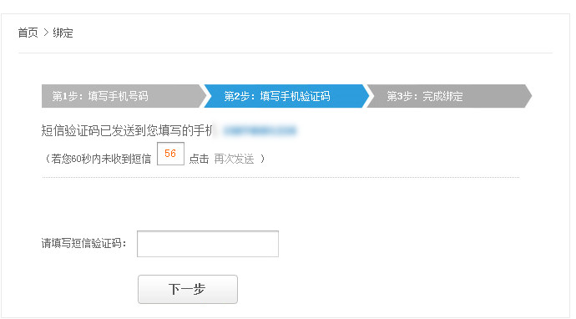The width and height of the screenshot is (576, 319).
Task: Click the 56 countdown box
Action: click(170, 154)
